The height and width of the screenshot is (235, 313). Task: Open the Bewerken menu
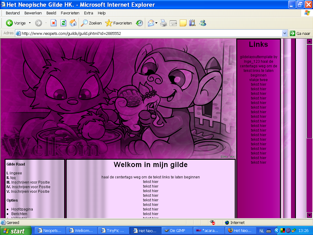tap(33, 13)
